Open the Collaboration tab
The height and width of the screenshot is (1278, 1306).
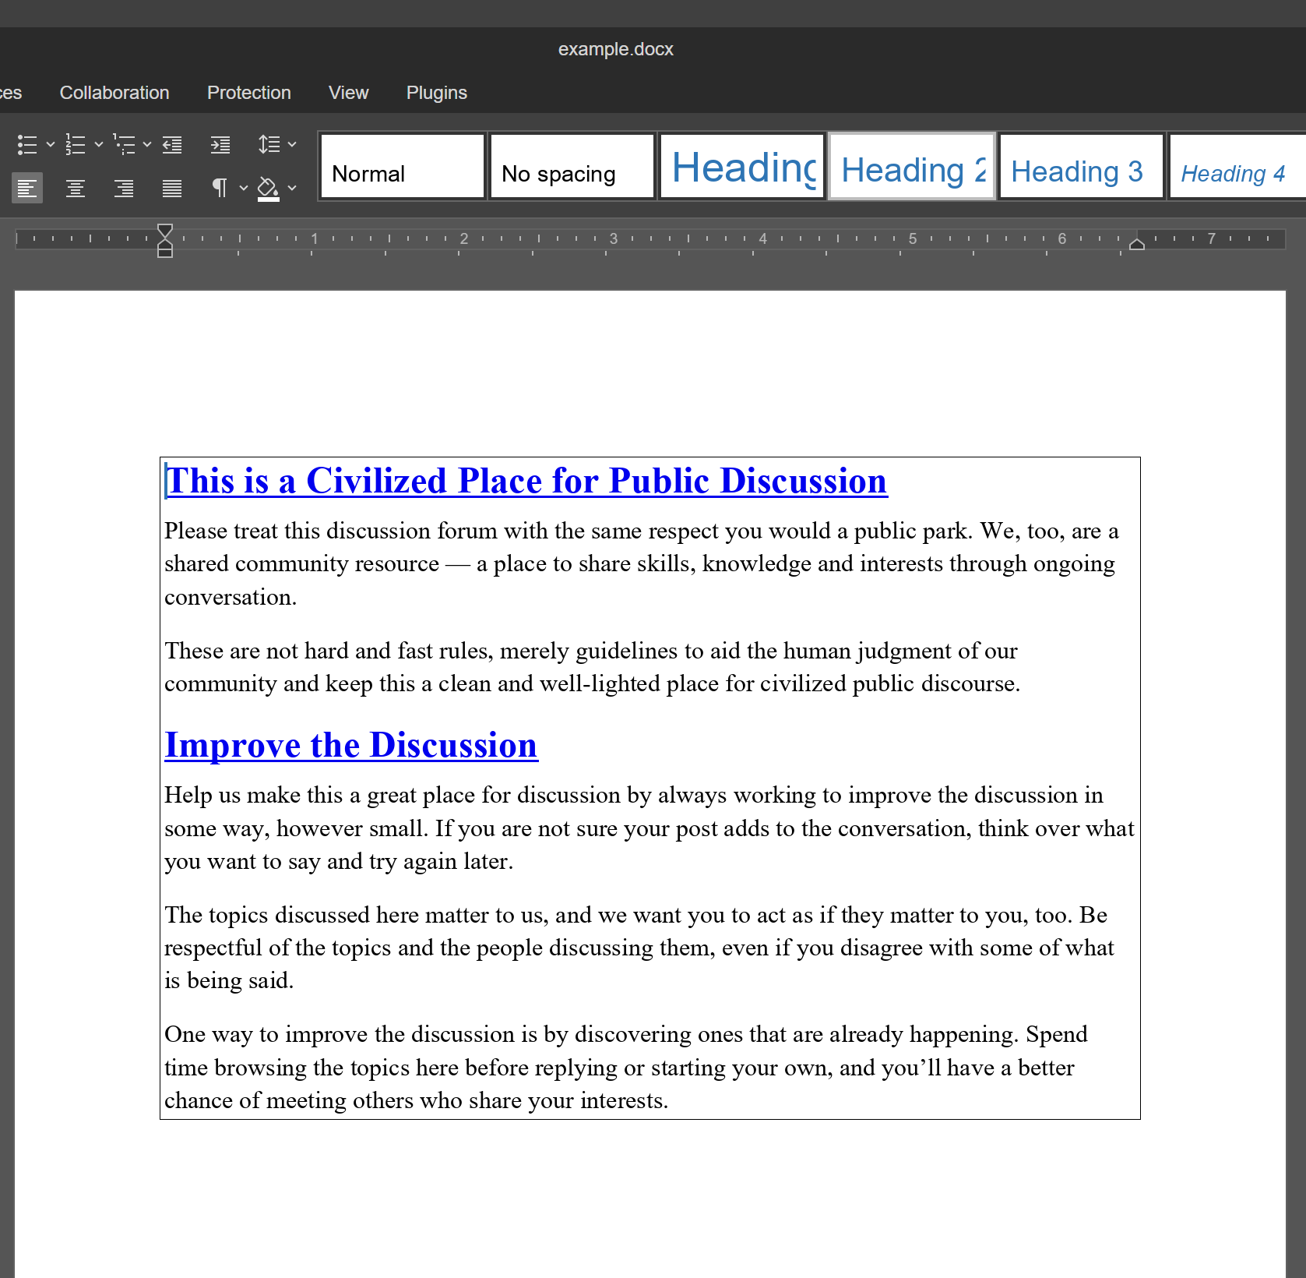(114, 93)
